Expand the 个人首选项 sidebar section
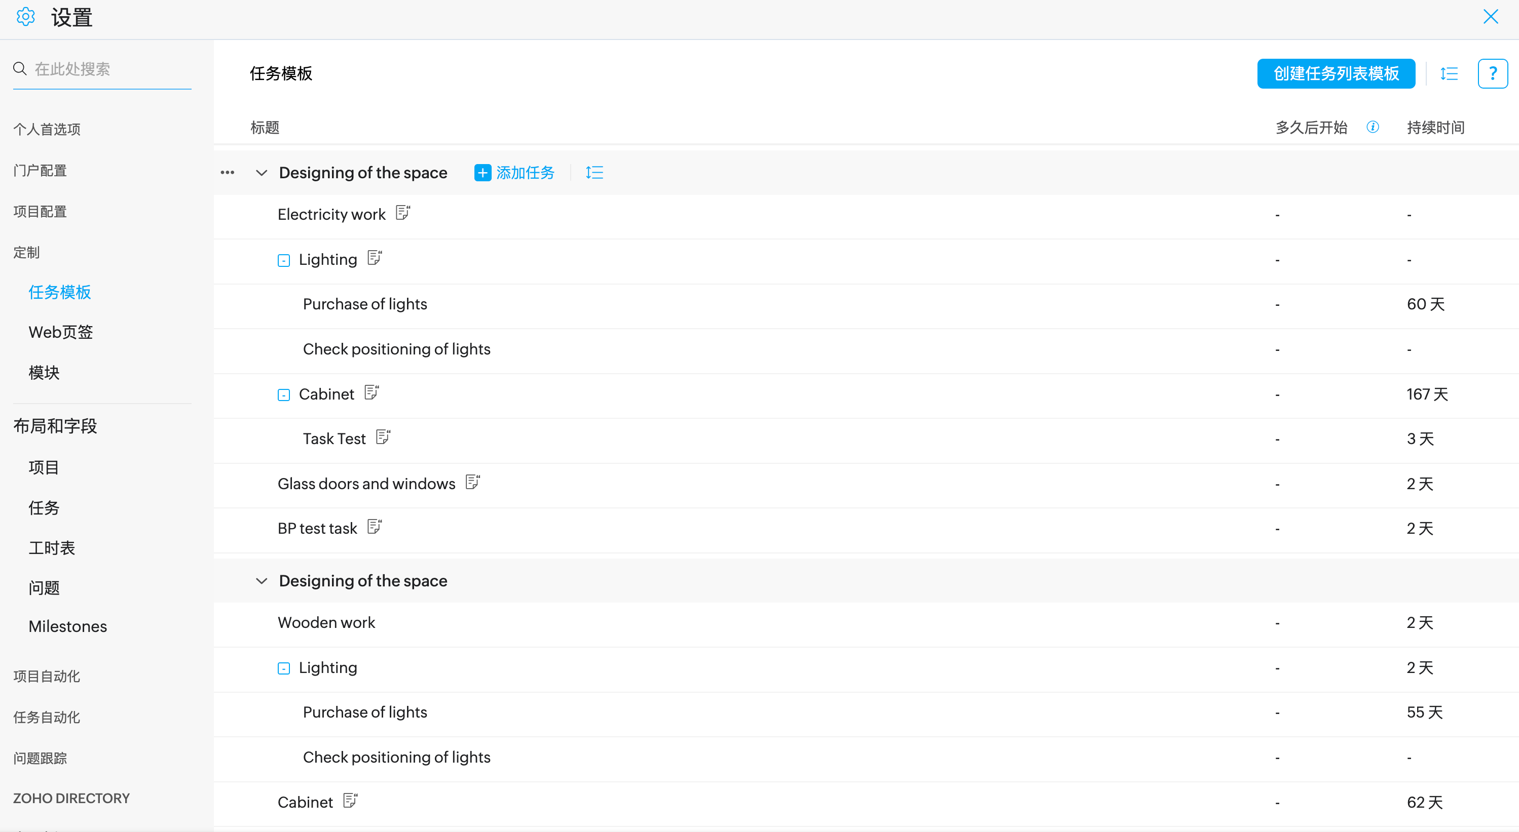Image resolution: width=1519 pixels, height=832 pixels. [47, 130]
